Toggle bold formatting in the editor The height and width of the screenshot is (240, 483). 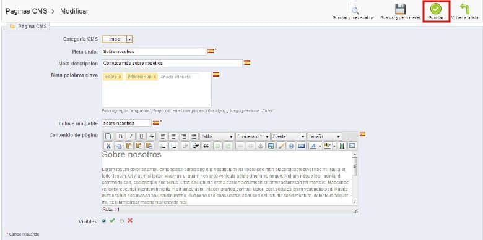click(121, 136)
